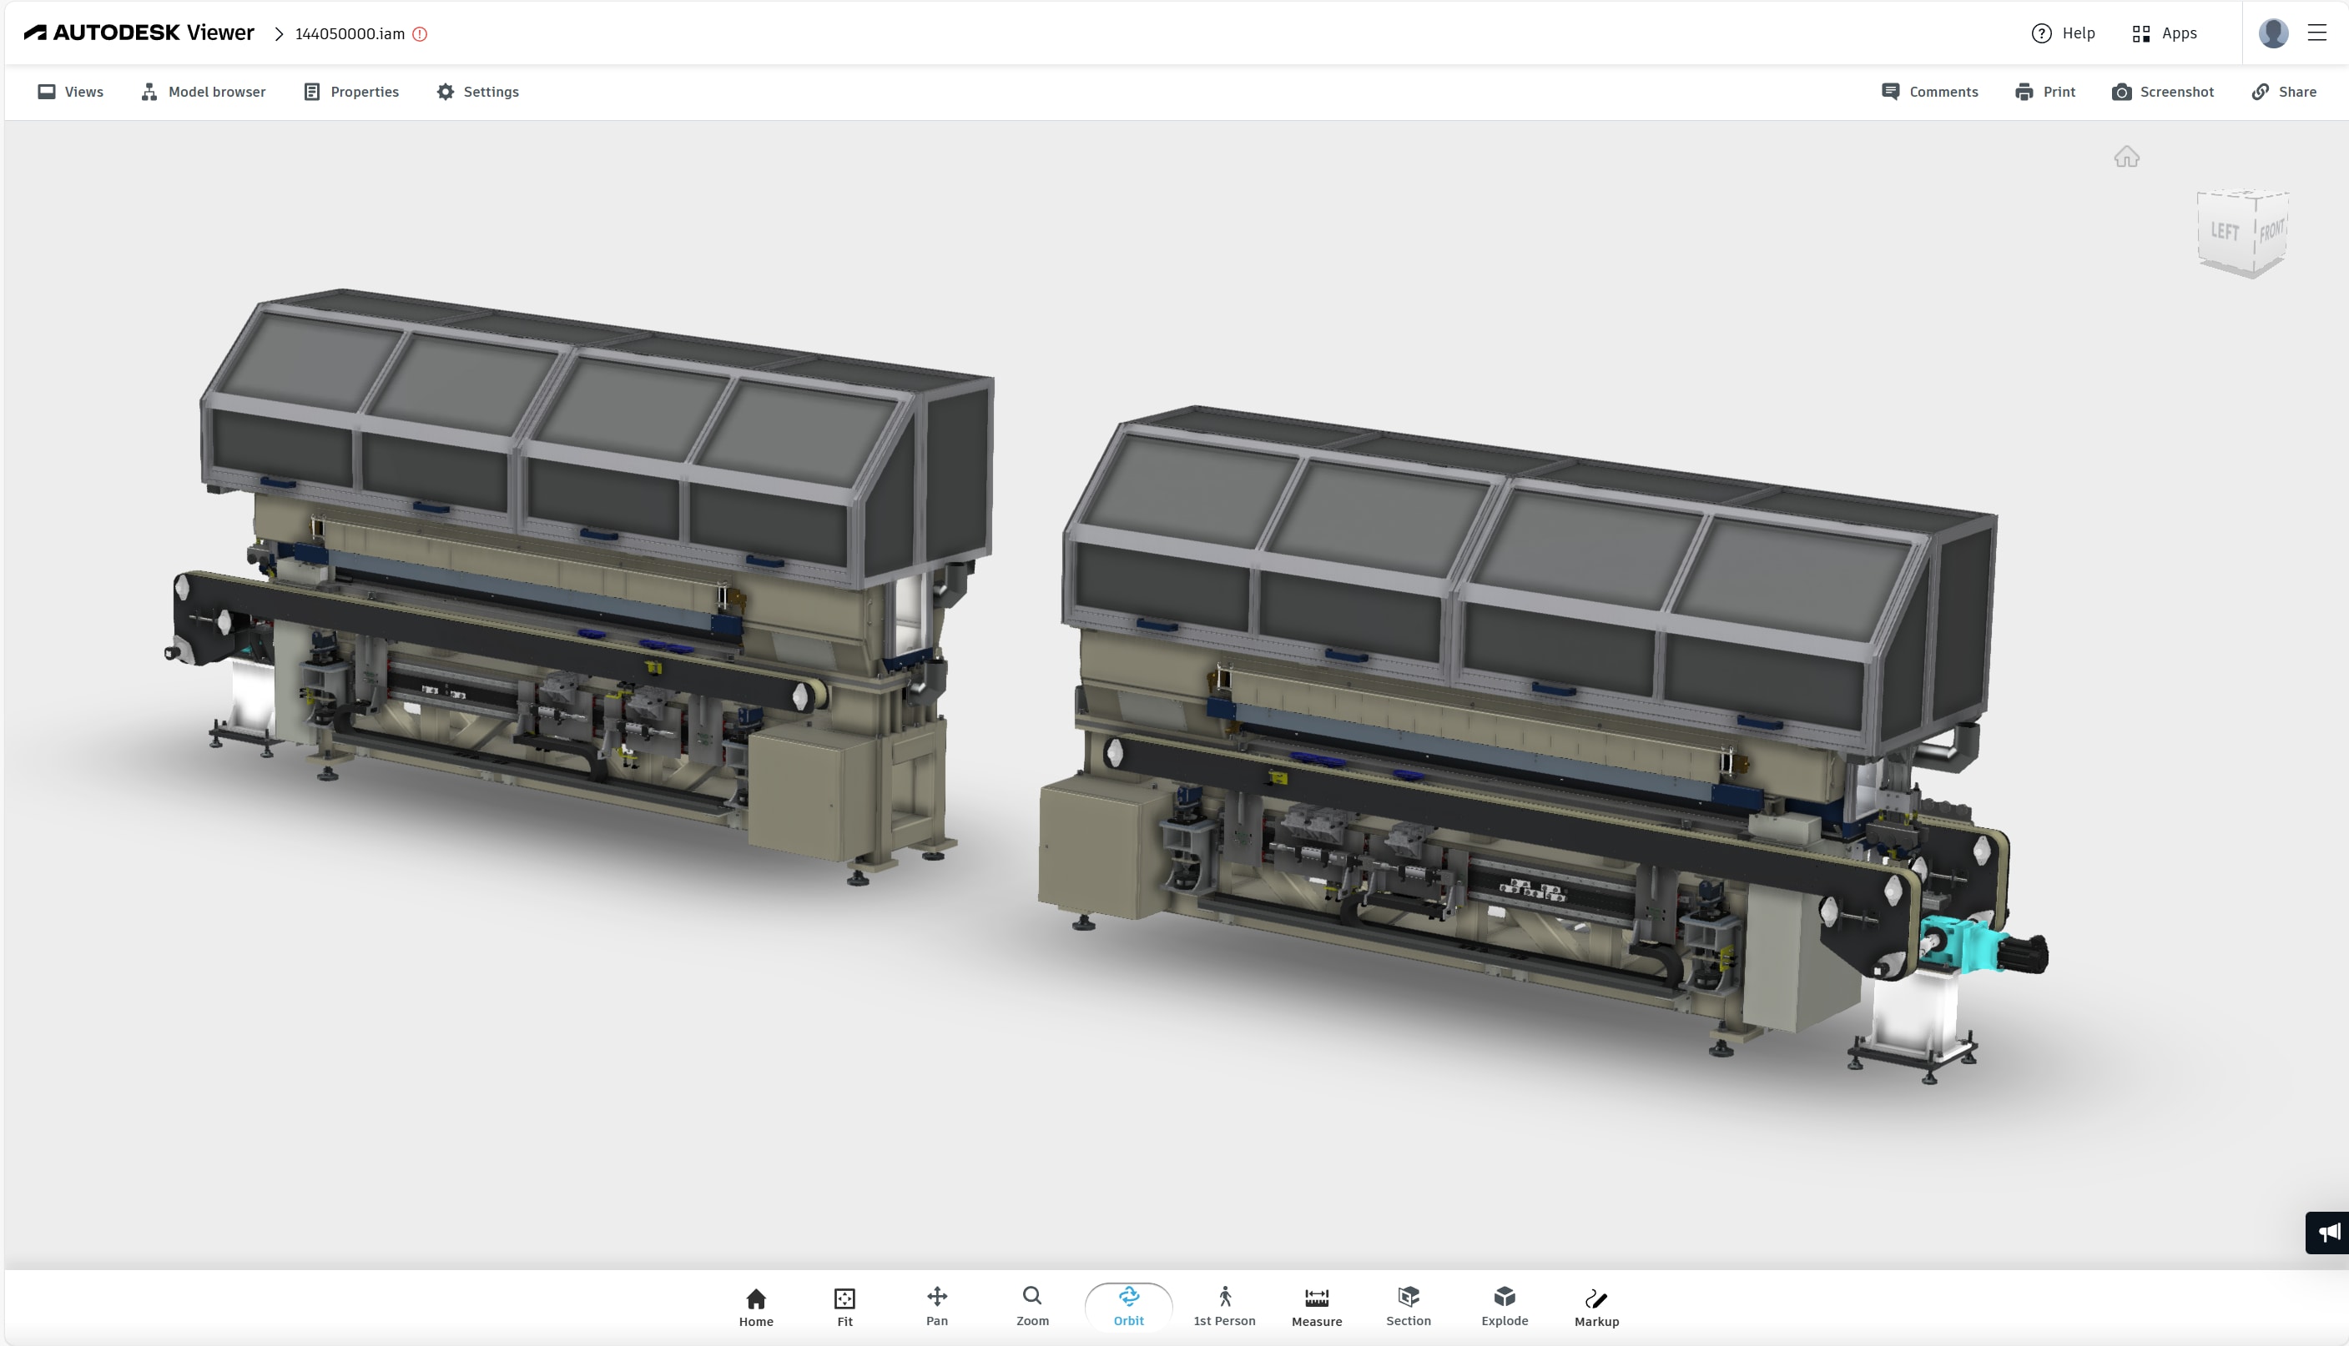Select the Pan tool
Image resolution: width=2349 pixels, height=1346 pixels.
[936, 1306]
